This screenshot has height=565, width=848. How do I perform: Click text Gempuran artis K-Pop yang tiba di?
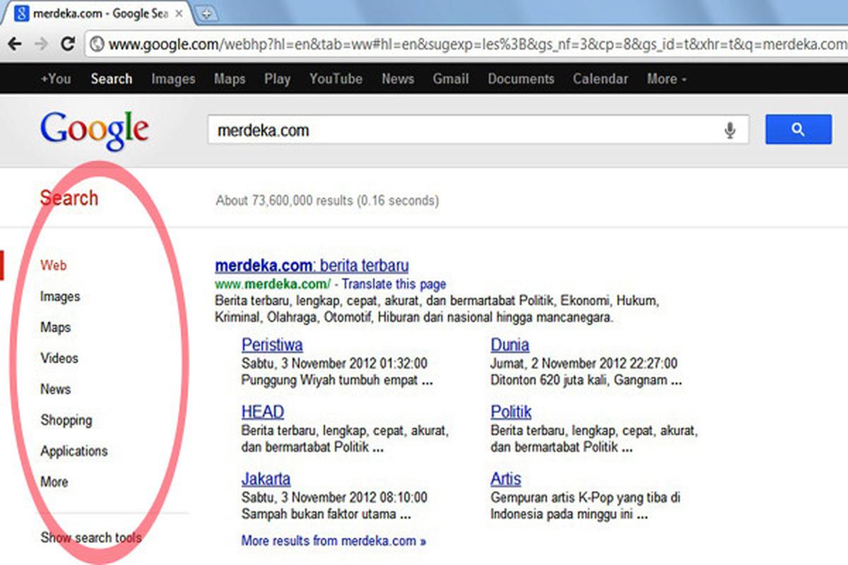tap(586, 498)
